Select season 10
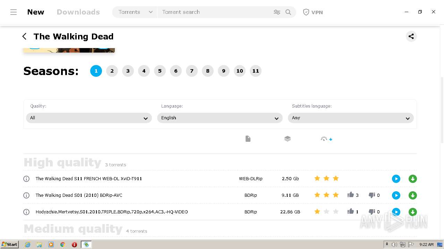This screenshot has width=444, height=249. point(240,71)
